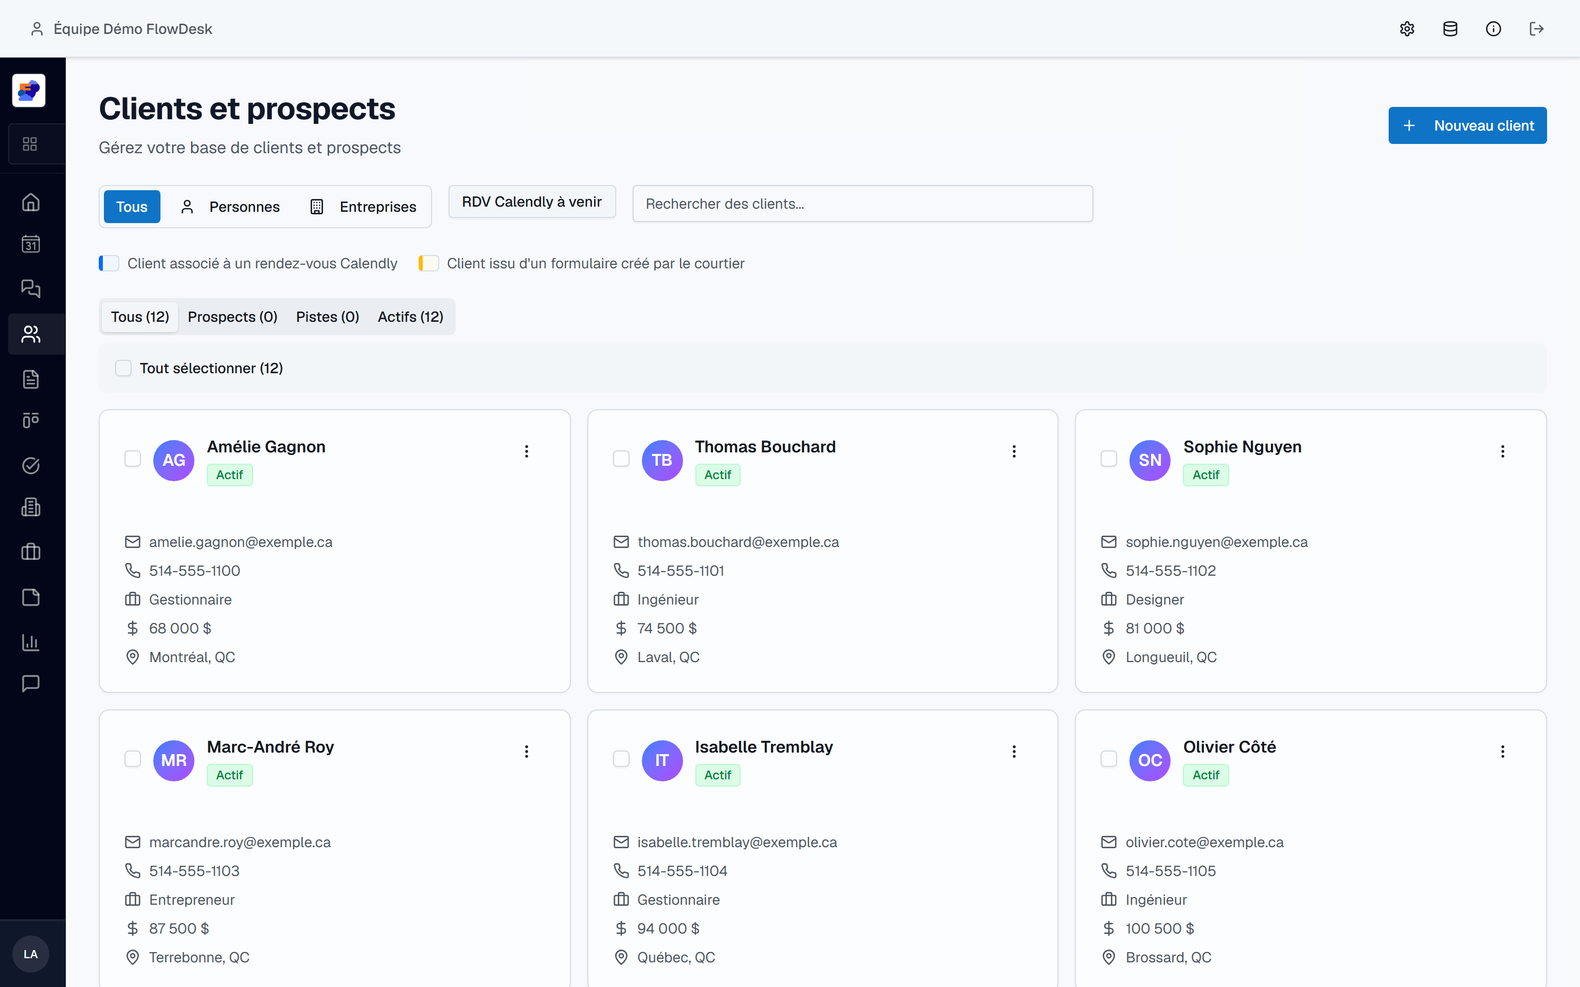
Task: Open the message bubble sidebar icon
Action: tap(31, 684)
